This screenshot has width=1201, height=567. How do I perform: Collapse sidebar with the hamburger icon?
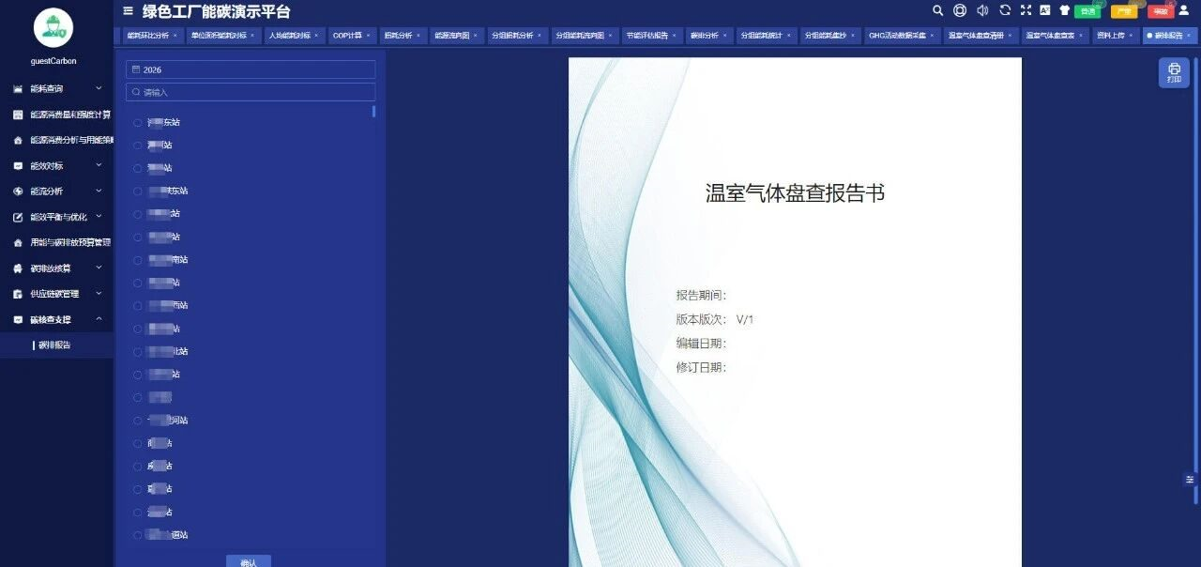pyautogui.click(x=129, y=11)
